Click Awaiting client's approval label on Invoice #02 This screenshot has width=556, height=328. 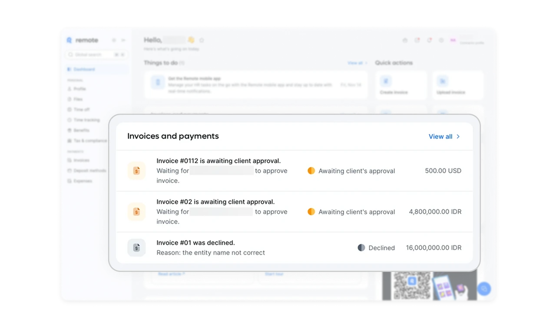[x=357, y=212]
